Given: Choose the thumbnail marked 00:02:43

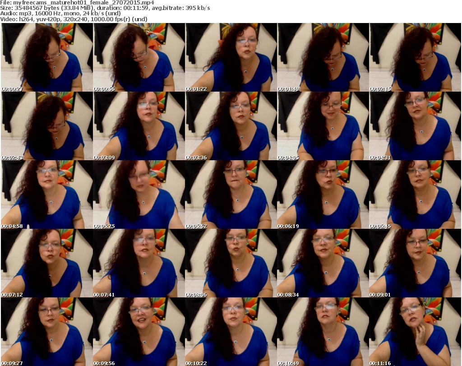Looking at the screenshot, I should point(47,126).
